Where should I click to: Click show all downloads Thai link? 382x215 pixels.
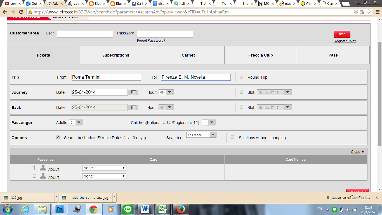click(351, 198)
